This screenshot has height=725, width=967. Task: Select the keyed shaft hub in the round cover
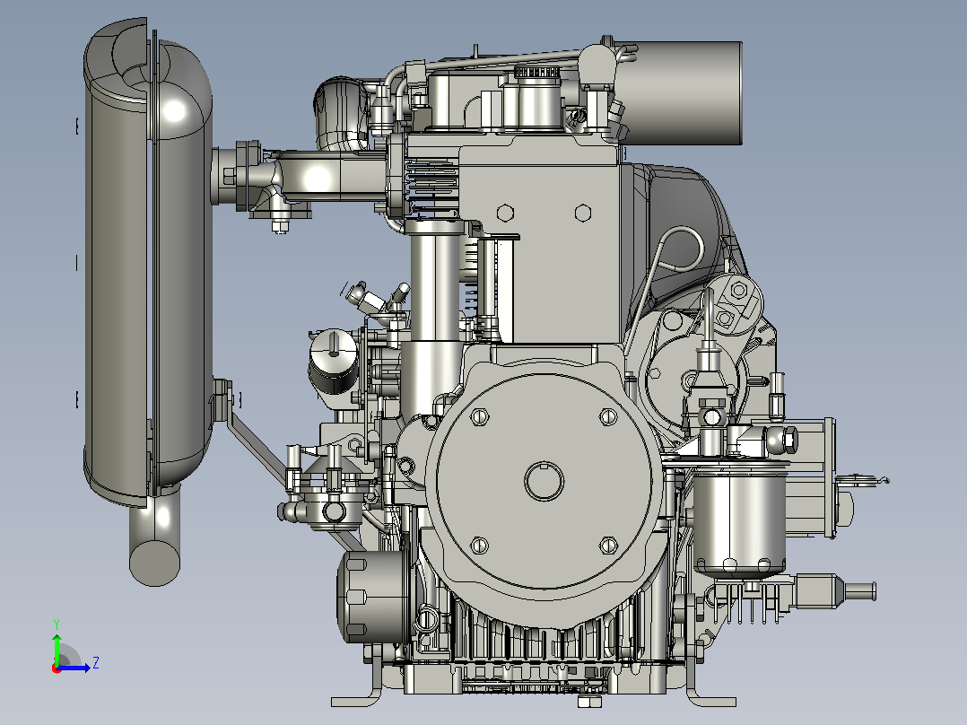pyautogui.click(x=544, y=481)
